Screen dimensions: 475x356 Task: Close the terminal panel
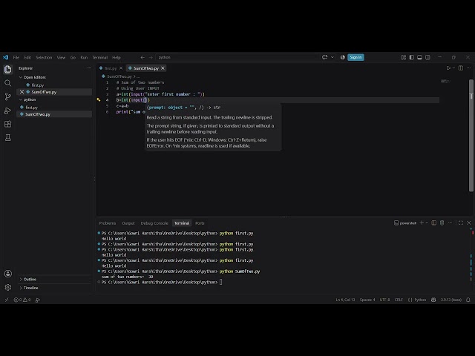(469, 222)
